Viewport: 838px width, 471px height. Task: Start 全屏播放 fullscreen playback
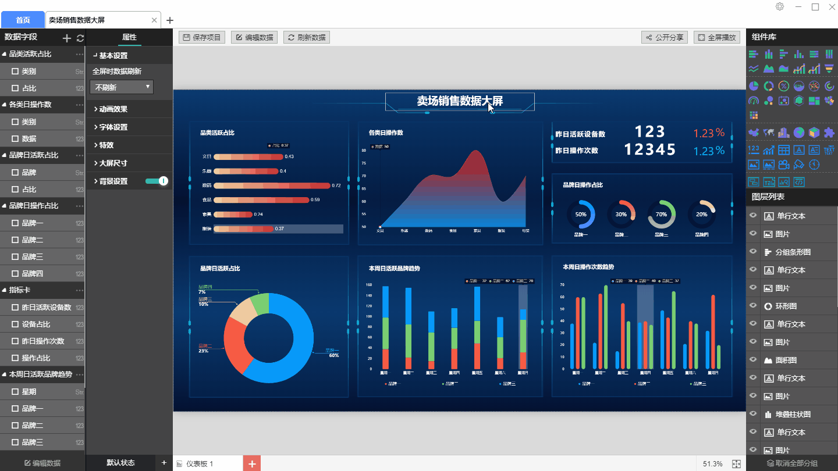point(717,37)
